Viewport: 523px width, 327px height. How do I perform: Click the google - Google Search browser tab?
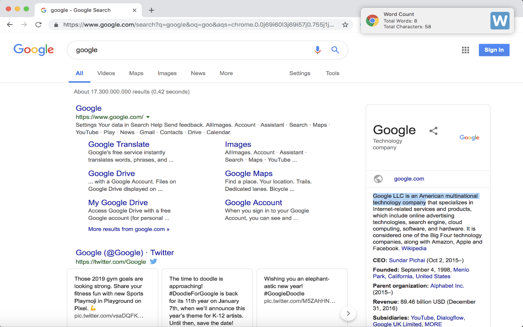[x=88, y=10]
